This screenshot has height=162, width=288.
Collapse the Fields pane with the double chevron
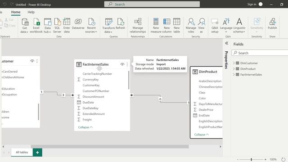tap(227, 43)
